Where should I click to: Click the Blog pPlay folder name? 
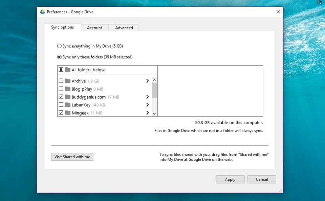tap(82, 89)
